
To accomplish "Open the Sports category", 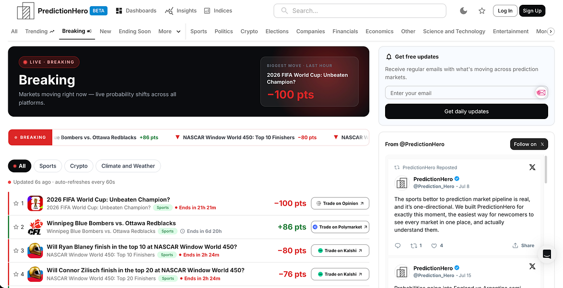I will pos(199,31).
